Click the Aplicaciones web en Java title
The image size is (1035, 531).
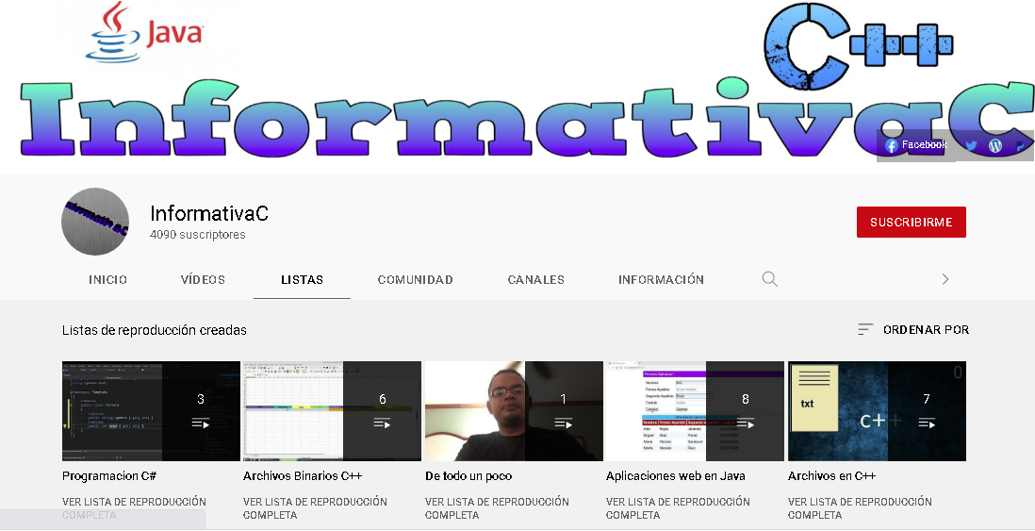(x=675, y=475)
